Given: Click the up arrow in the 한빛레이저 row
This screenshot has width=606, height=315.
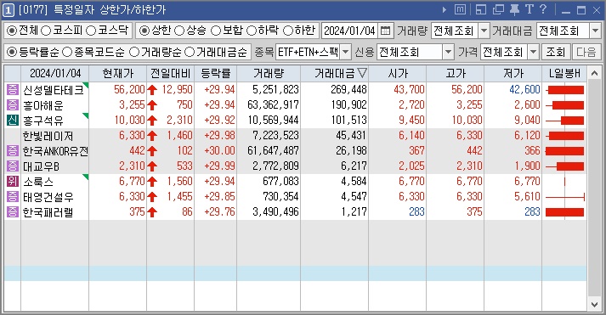Looking at the screenshot, I should pyautogui.click(x=152, y=136).
